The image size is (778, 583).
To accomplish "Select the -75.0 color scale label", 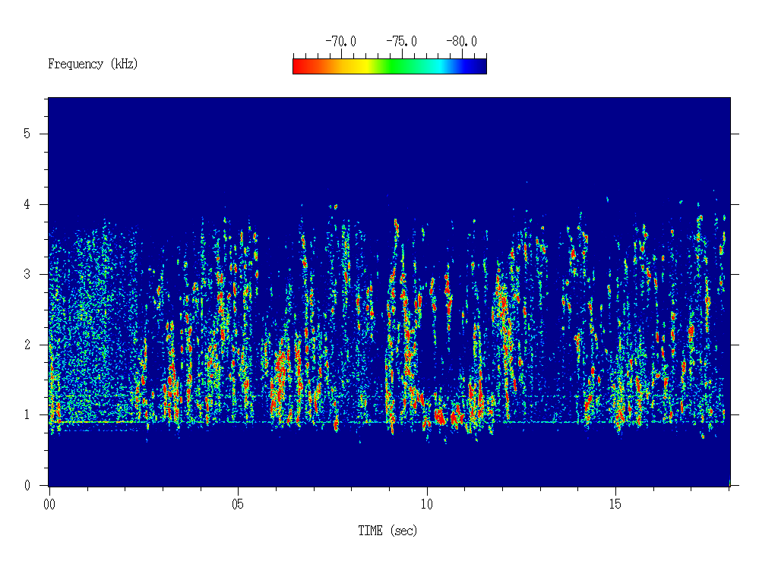I will tap(401, 42).
